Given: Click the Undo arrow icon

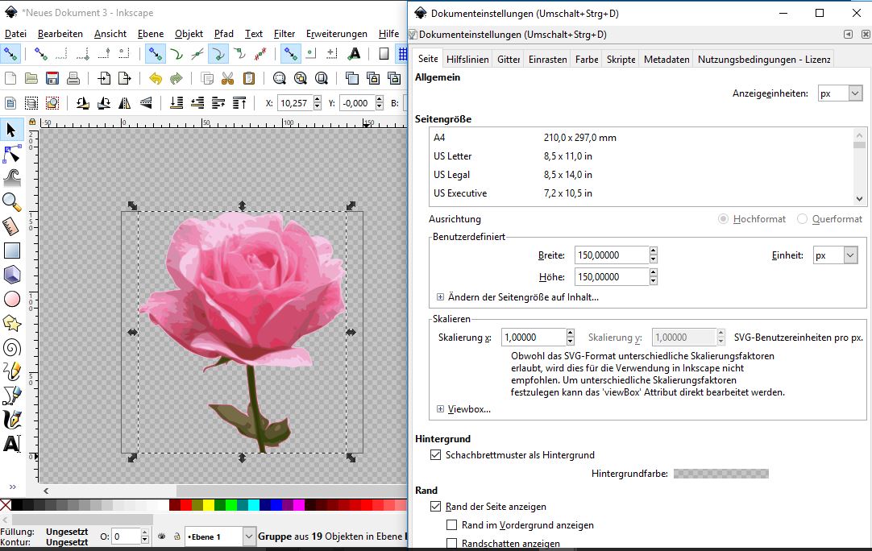Looking at the screenshot, I should coord(155,78).
